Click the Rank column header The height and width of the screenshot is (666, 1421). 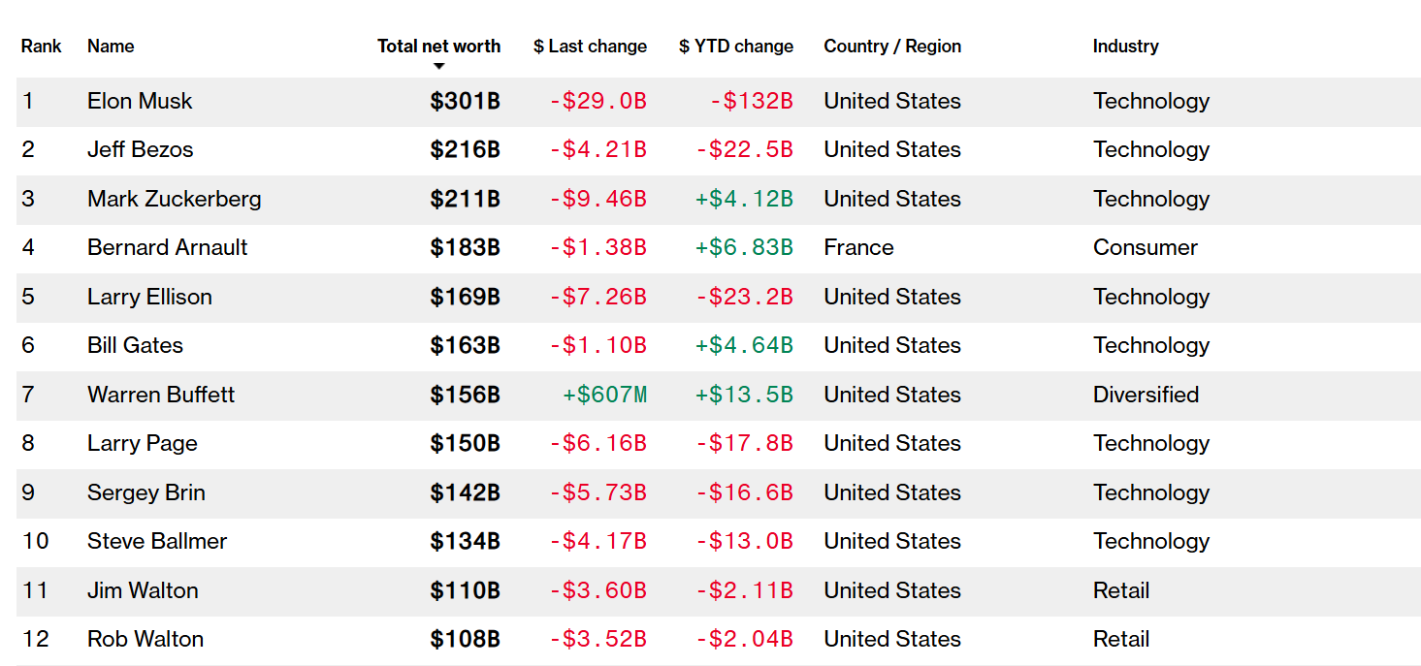click(41, 46)
